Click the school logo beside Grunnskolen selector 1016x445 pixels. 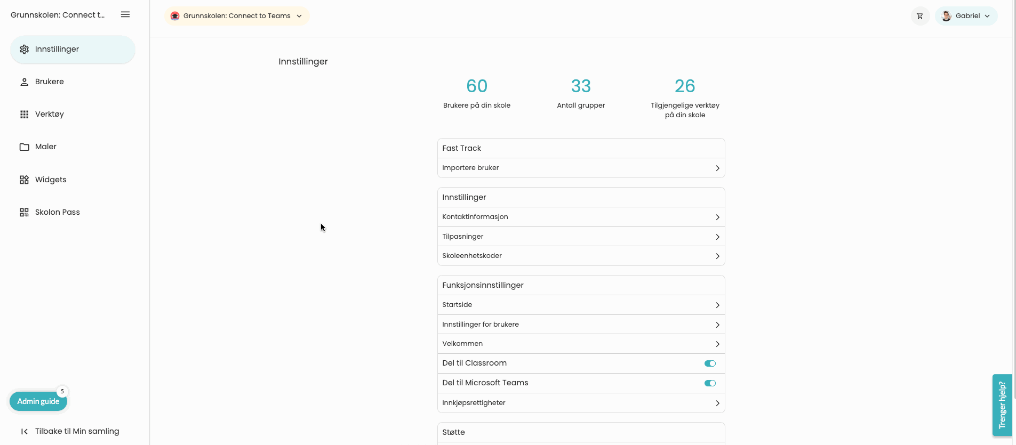175,16
